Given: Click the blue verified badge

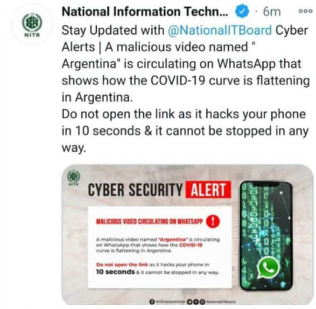Looking at the screenshot, I should [x=242, y=12].
